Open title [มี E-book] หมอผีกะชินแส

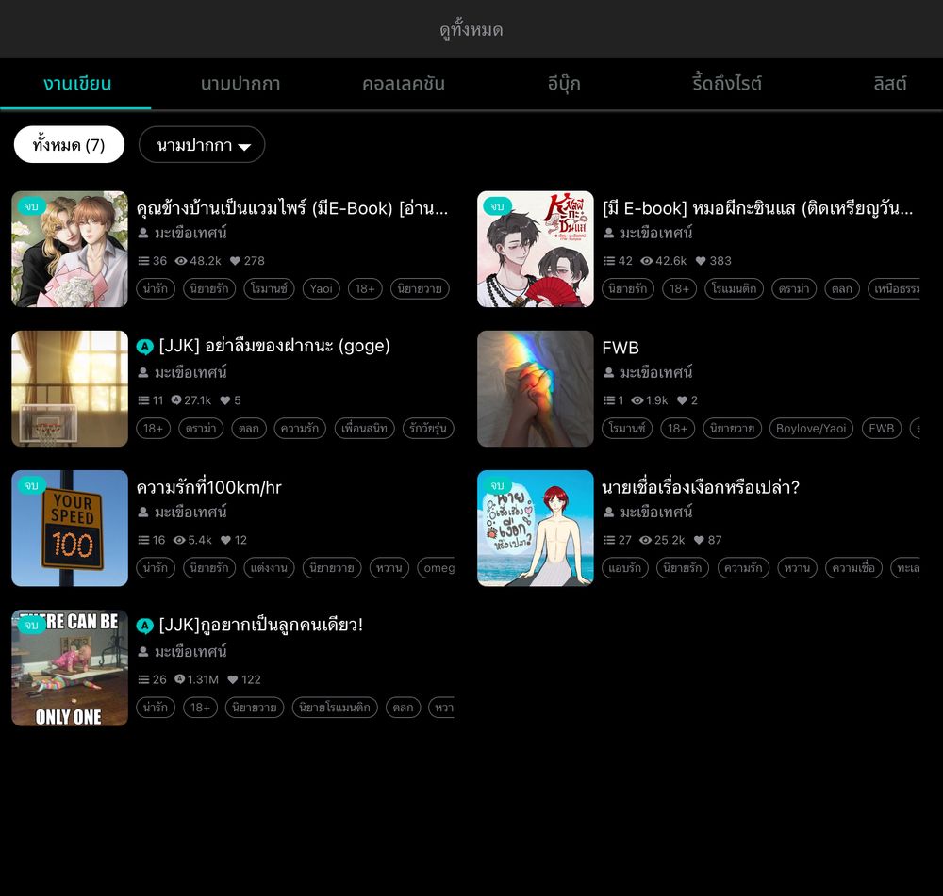(758, 208)
